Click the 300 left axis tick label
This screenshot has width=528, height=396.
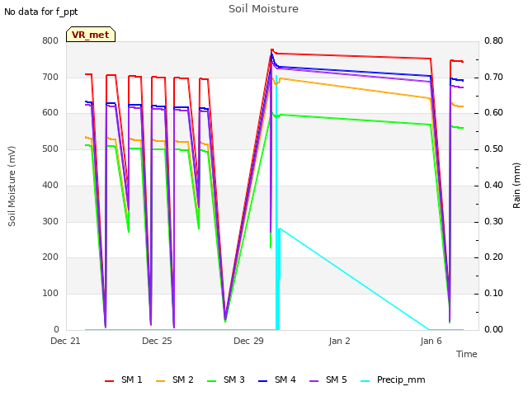click(x=50, y=222)
